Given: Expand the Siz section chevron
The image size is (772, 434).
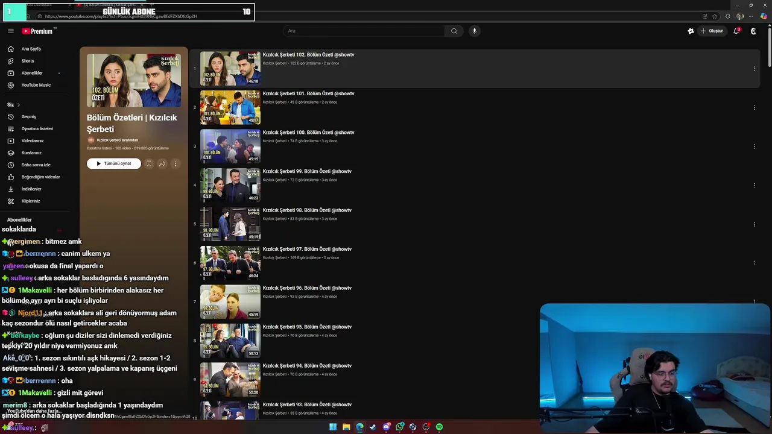Looking at the screenshot, I should point(18,105).
